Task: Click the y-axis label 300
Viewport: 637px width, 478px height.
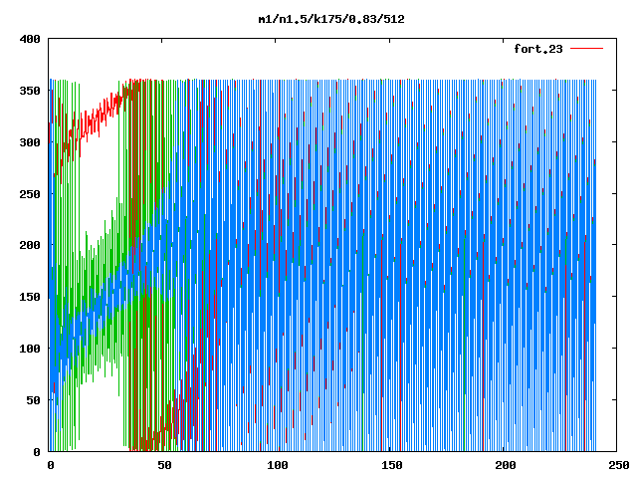Action: pyautogui.click(x=30, y=142)
